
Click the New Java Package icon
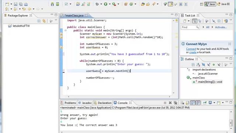coord(126,4)
